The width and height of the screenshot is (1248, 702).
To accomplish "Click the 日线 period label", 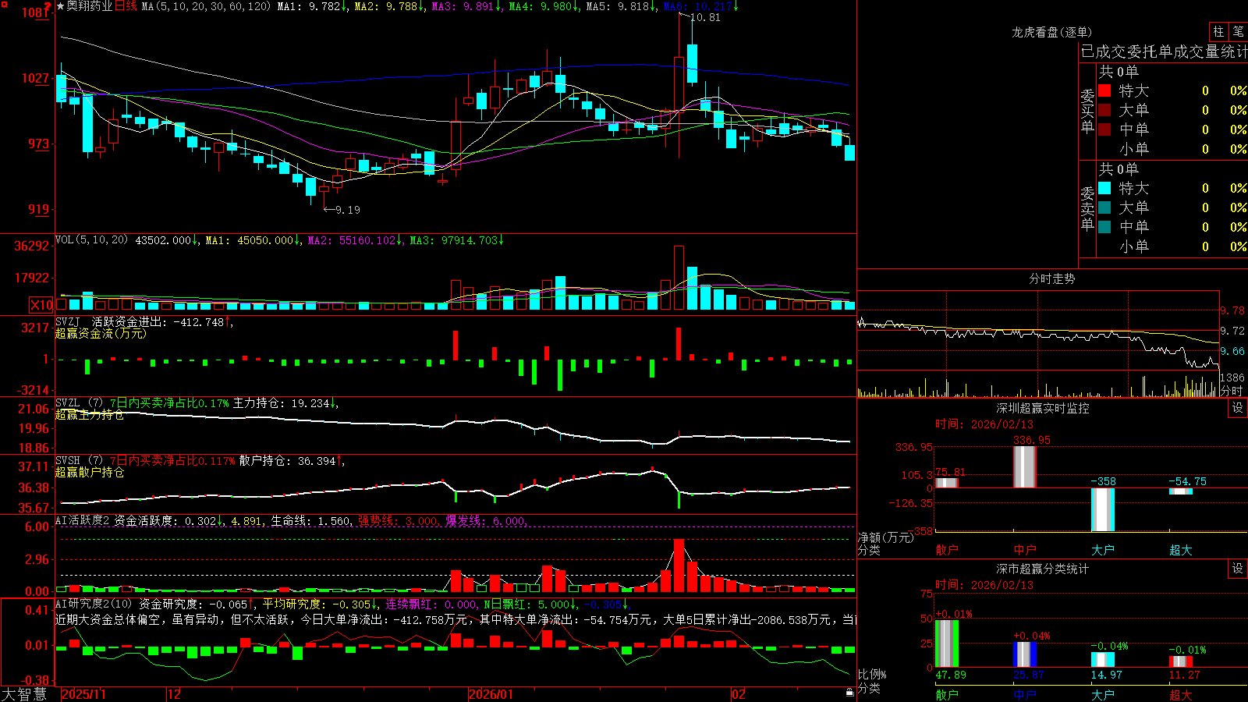I will pos(126,6).
